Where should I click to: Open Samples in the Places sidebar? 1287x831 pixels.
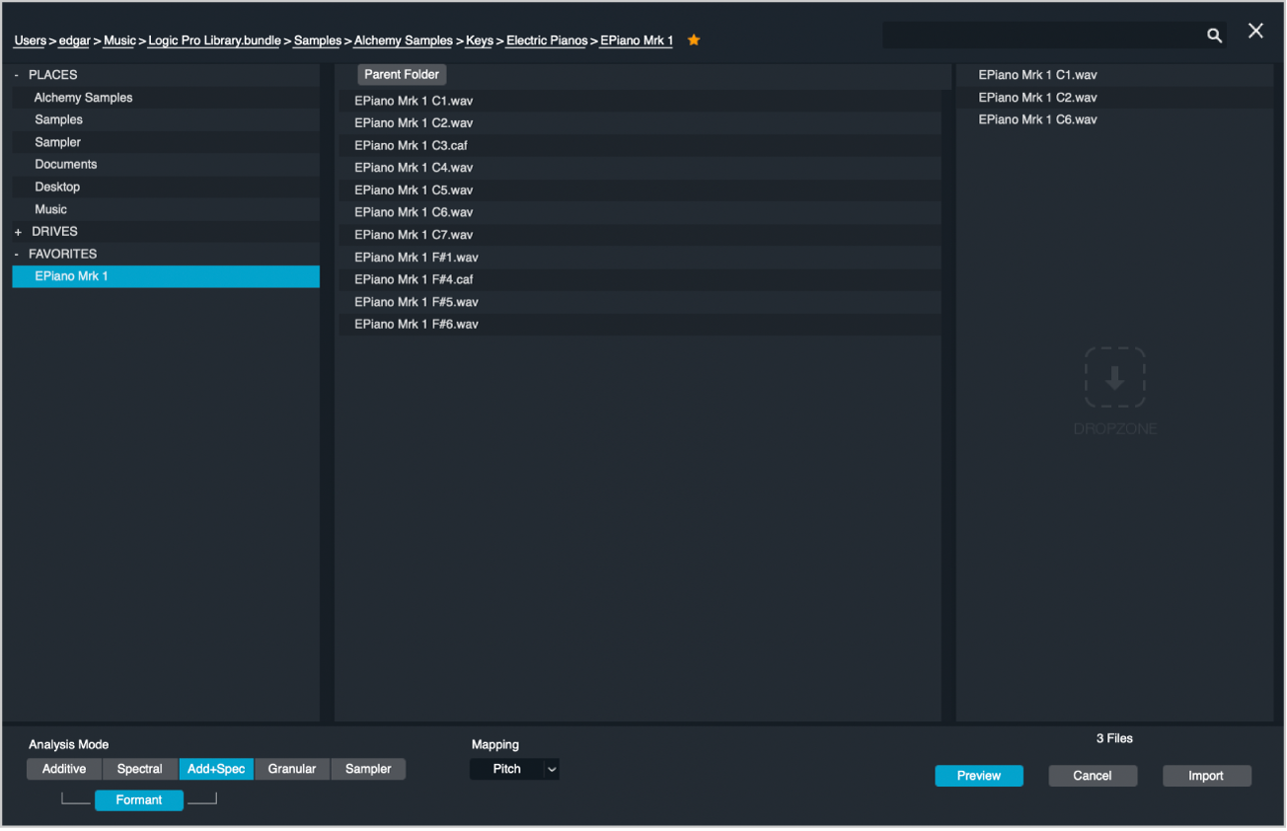tap(166, 120)
